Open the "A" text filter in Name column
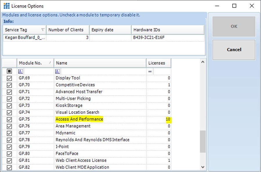Viewport: 261px width, 172px height. [x=57, y=71]
